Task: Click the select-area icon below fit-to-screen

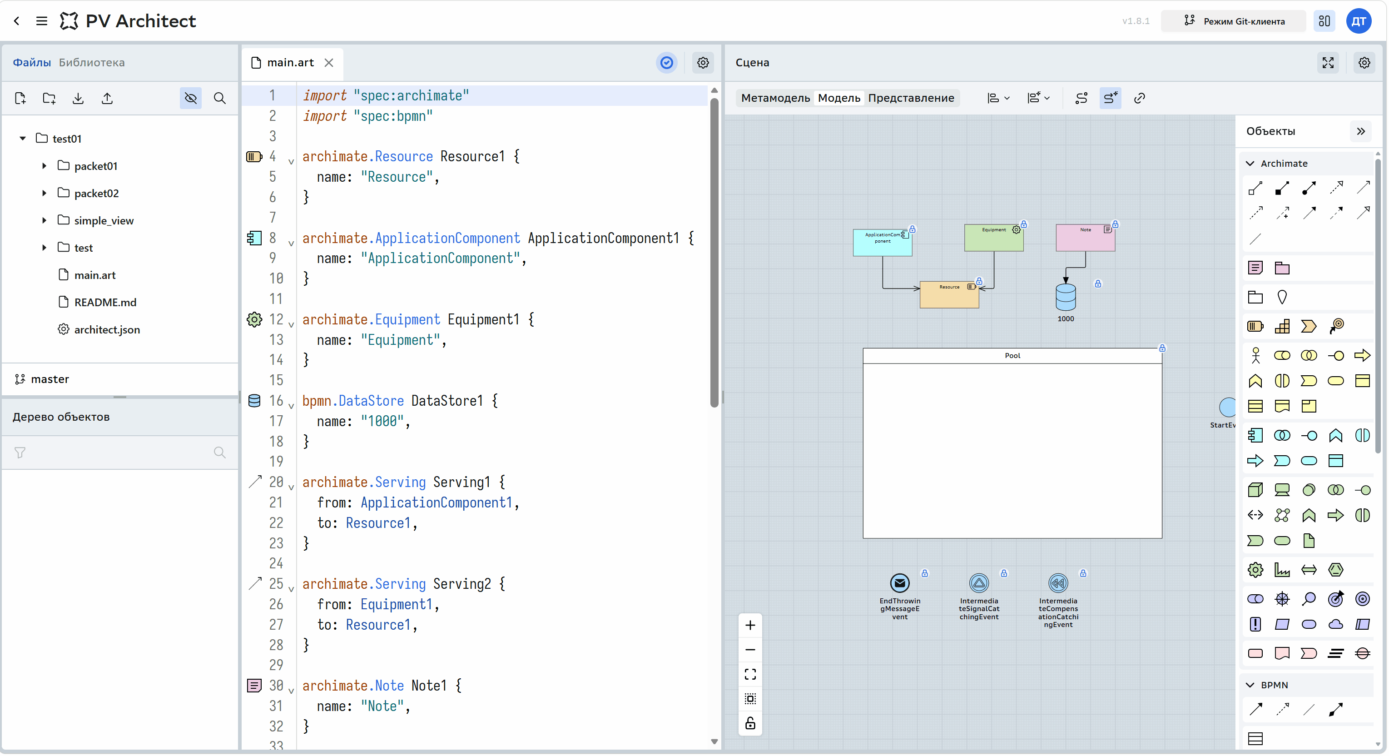Action: (x=750, y=699)
